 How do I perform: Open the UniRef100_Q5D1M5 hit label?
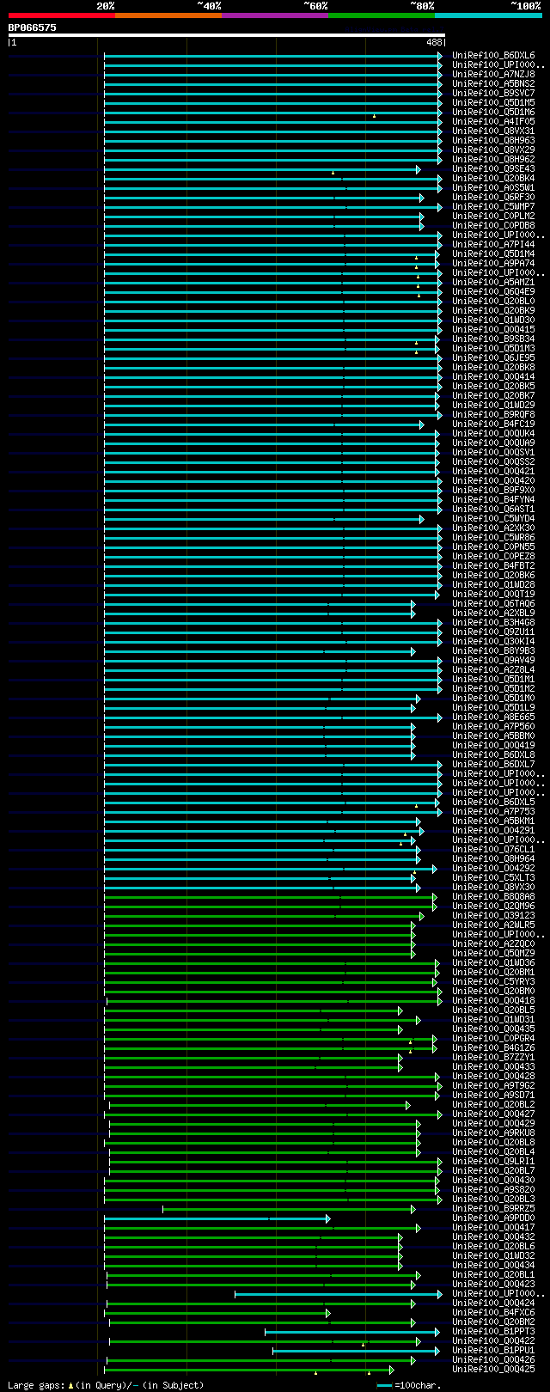(x=493, y=103)
